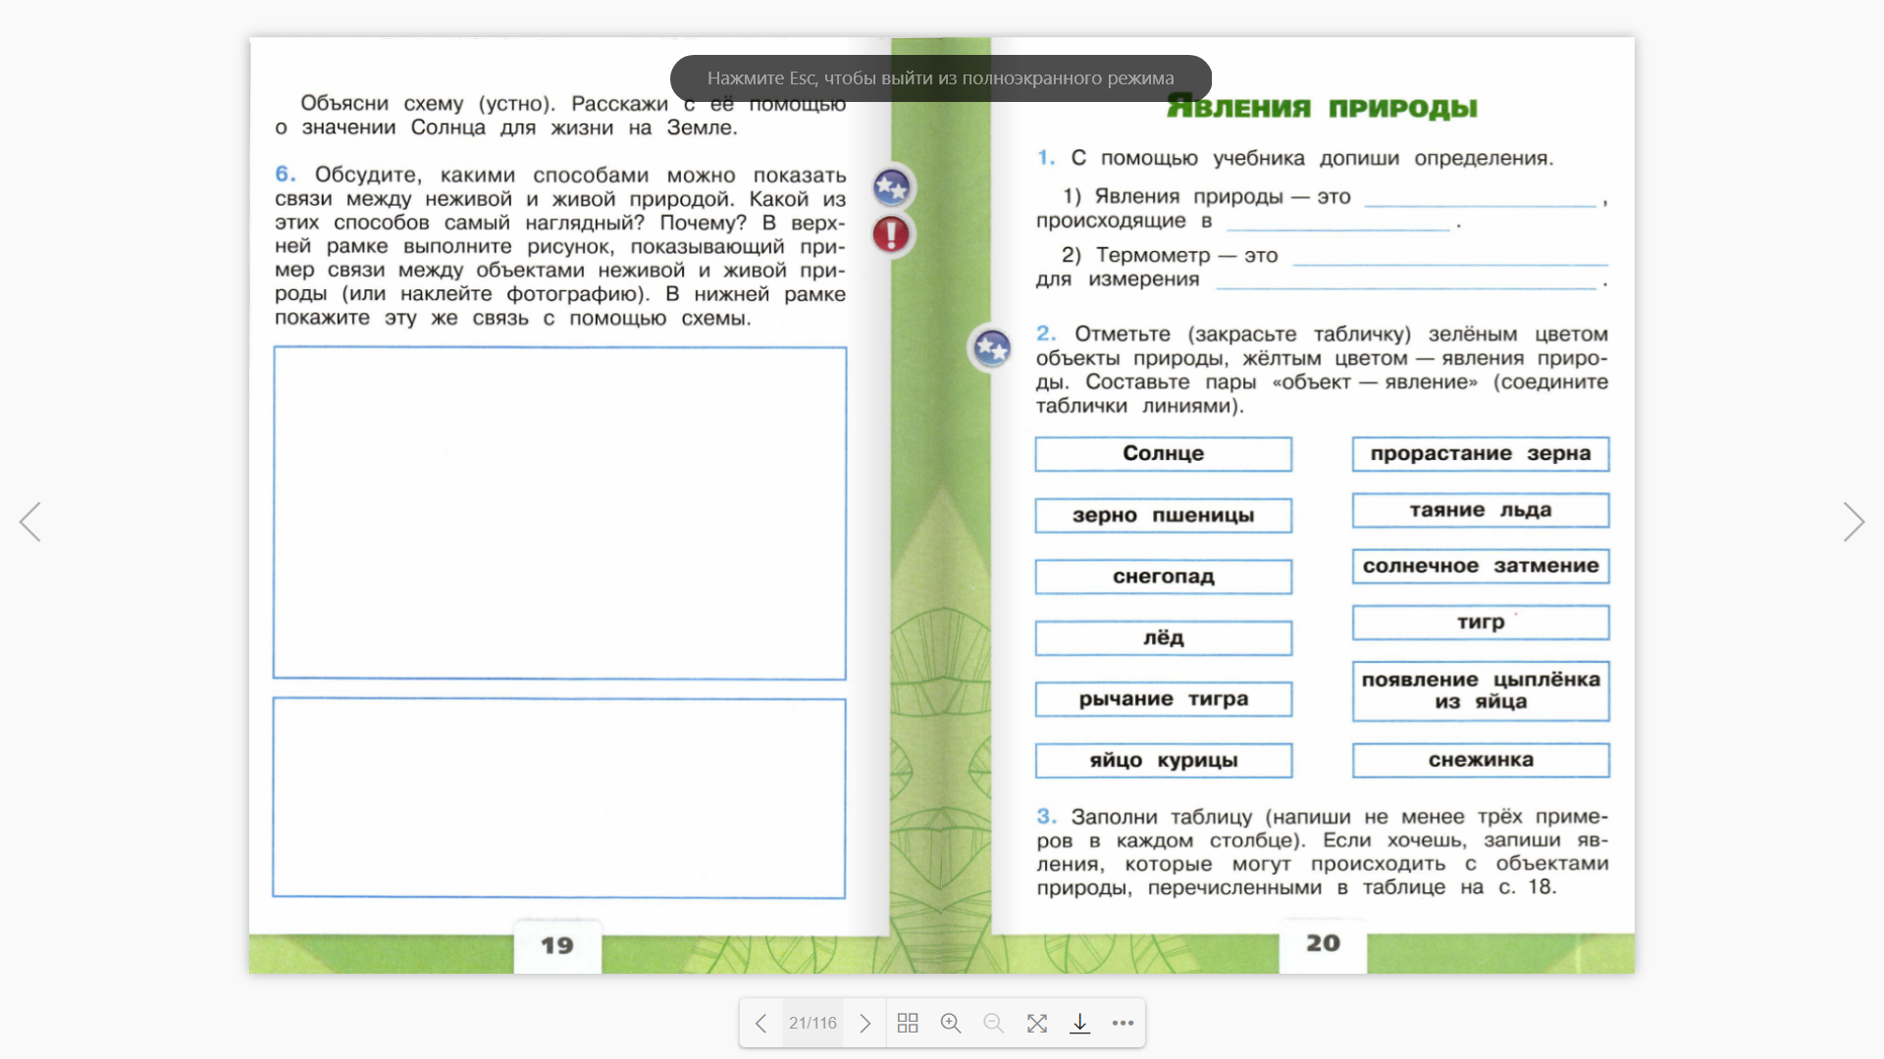Click the star badge beside task 2
The width and height of the screenshot is (1884, 1059).
point(991,347)
